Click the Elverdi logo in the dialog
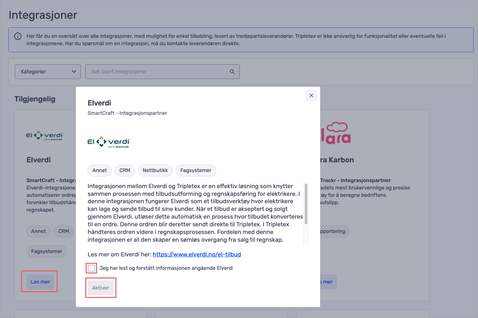The image size is (478, 318). [108, 142]
